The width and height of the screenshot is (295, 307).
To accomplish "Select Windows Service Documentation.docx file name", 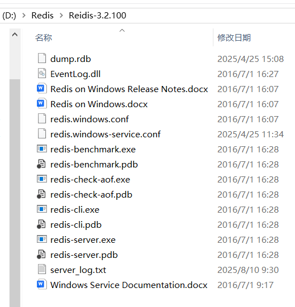I will tap(129, 285).
